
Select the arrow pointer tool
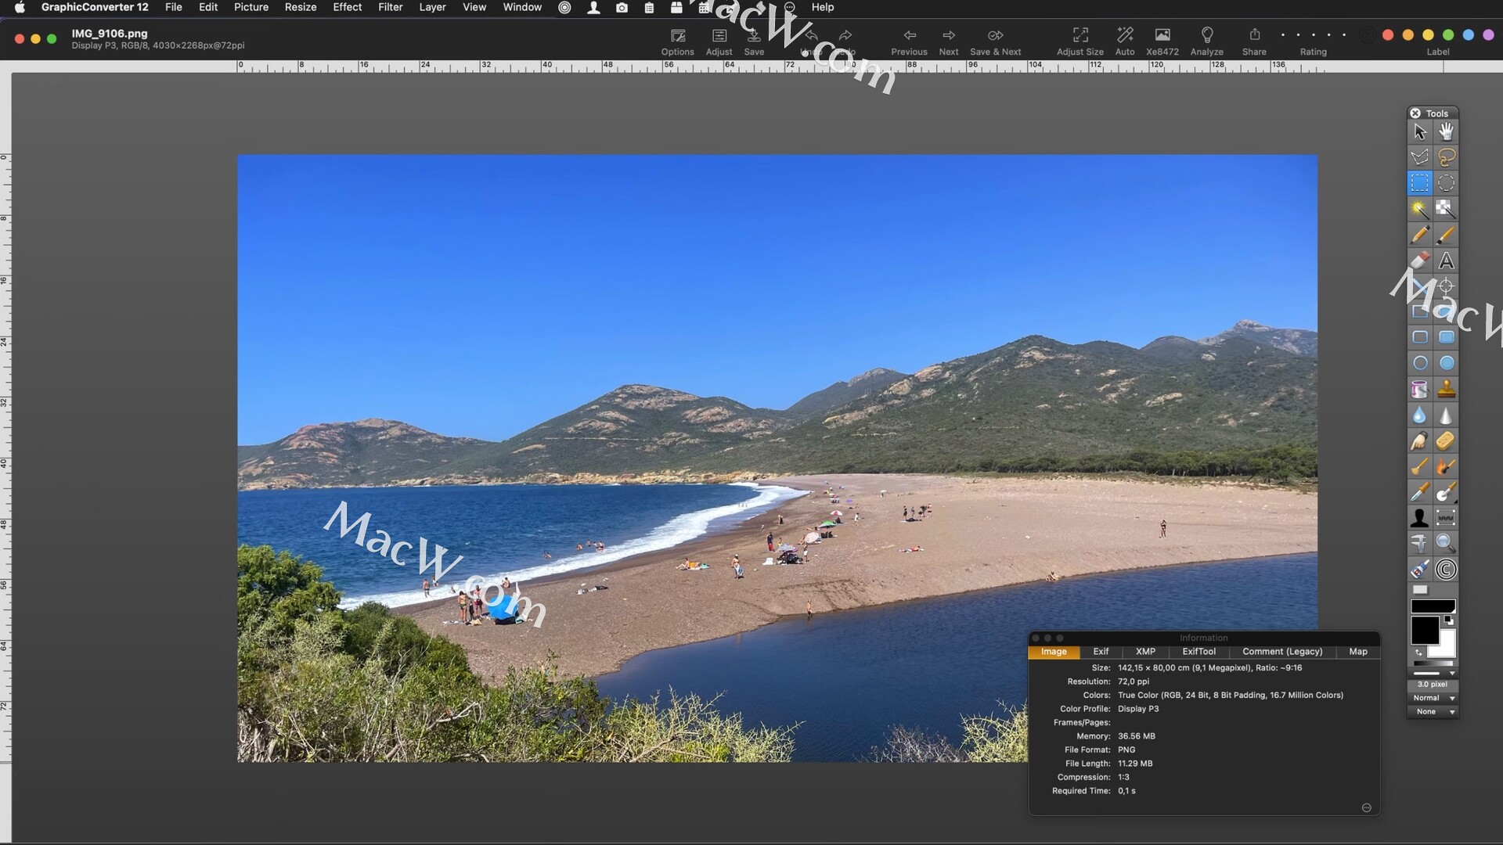1420,131
